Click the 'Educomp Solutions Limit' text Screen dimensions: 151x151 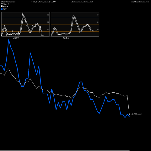click(82, 2)
